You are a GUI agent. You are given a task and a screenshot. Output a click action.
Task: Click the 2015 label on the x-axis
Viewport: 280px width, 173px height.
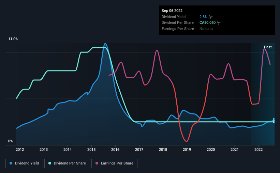(x=91, y=150)
